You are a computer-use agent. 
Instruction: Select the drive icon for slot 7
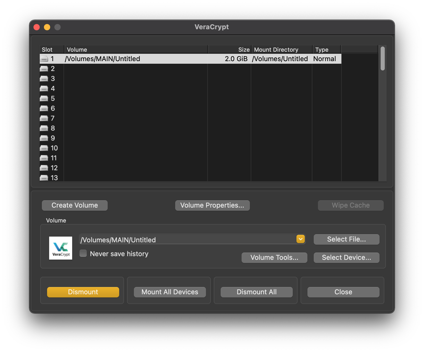pos(44,118)
